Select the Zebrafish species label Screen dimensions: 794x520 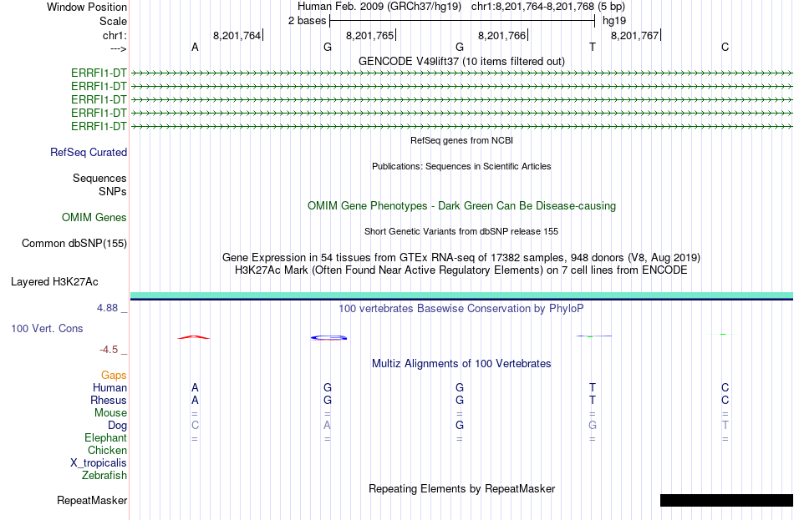(x=104, y=476)
